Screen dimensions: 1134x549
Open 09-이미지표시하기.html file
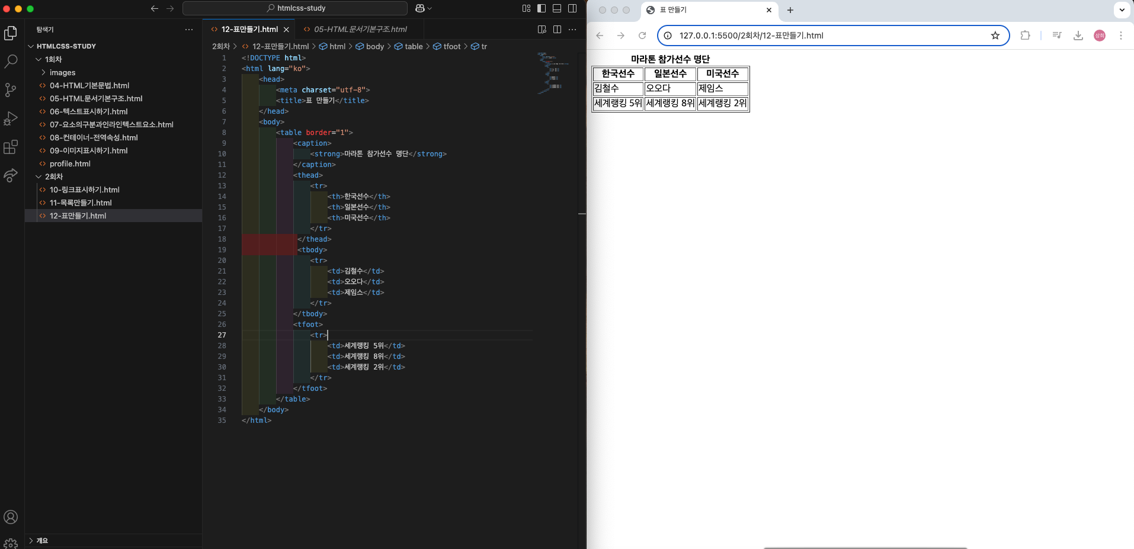tap(88, 150)
